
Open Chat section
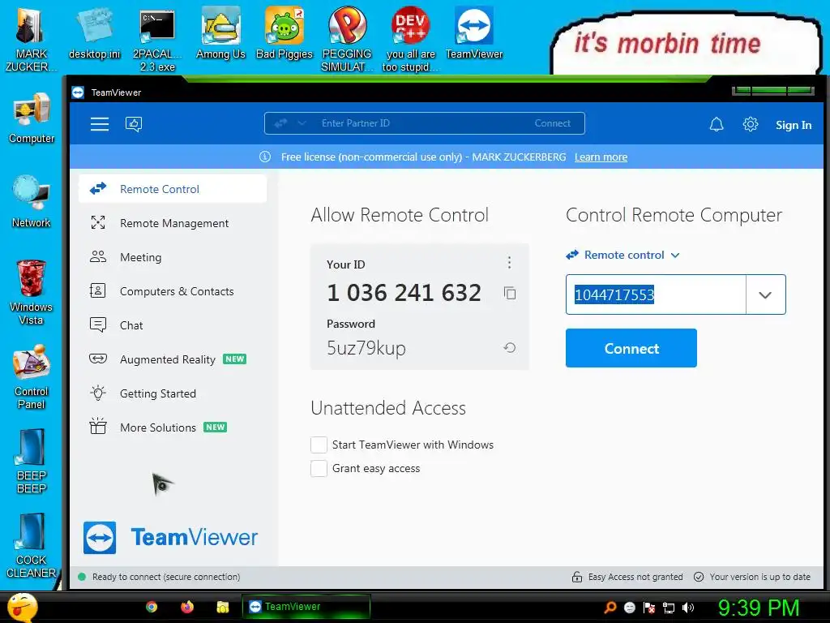click(173, 325)
